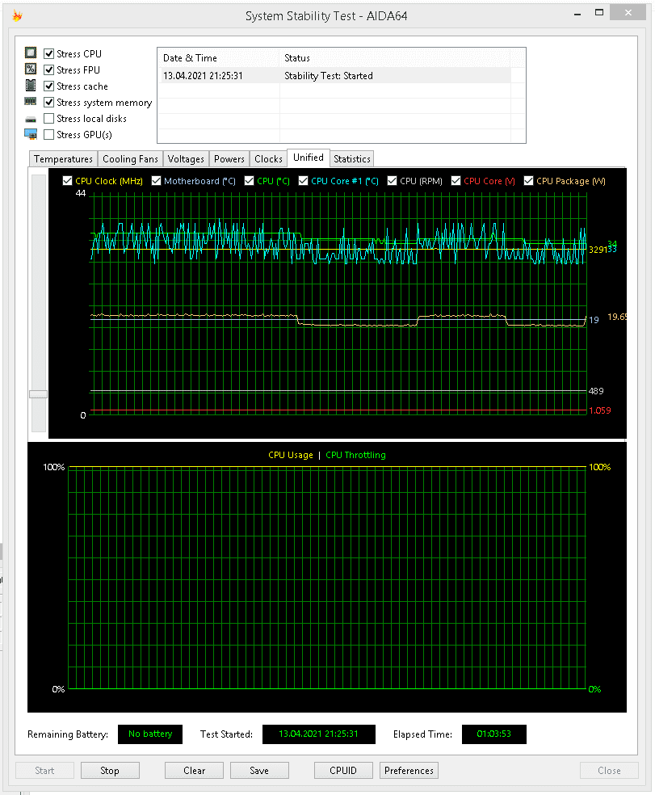The image size is (655, 795).
Task: Click the Clear button
Action: [194, 771]
